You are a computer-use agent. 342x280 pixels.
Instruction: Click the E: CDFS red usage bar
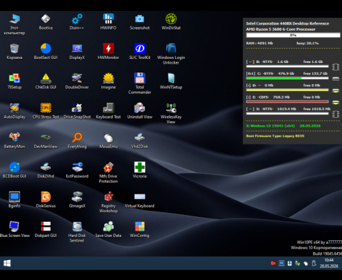tap(287, 101)
